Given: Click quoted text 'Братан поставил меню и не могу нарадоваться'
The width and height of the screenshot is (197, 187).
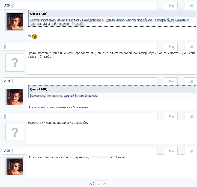Looking at the screenshot, I should pyautogui.click(x=109, y=22).
